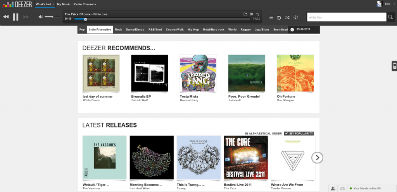Open Poor, Poor Grendel album cover
The width and height of the screenshot is (397, 192).
247,73
